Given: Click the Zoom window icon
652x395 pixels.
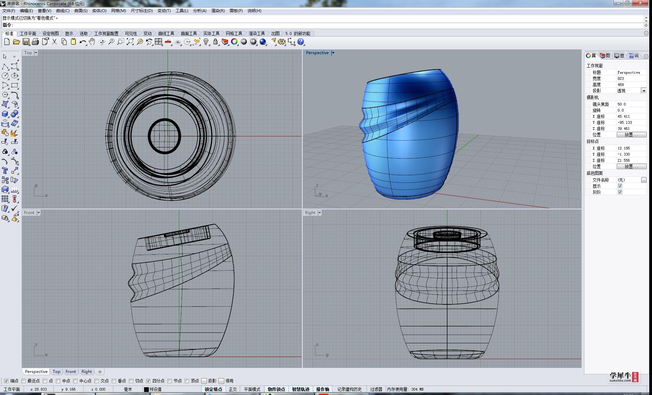Looking at the screenshot, I should tap(121, 42).
